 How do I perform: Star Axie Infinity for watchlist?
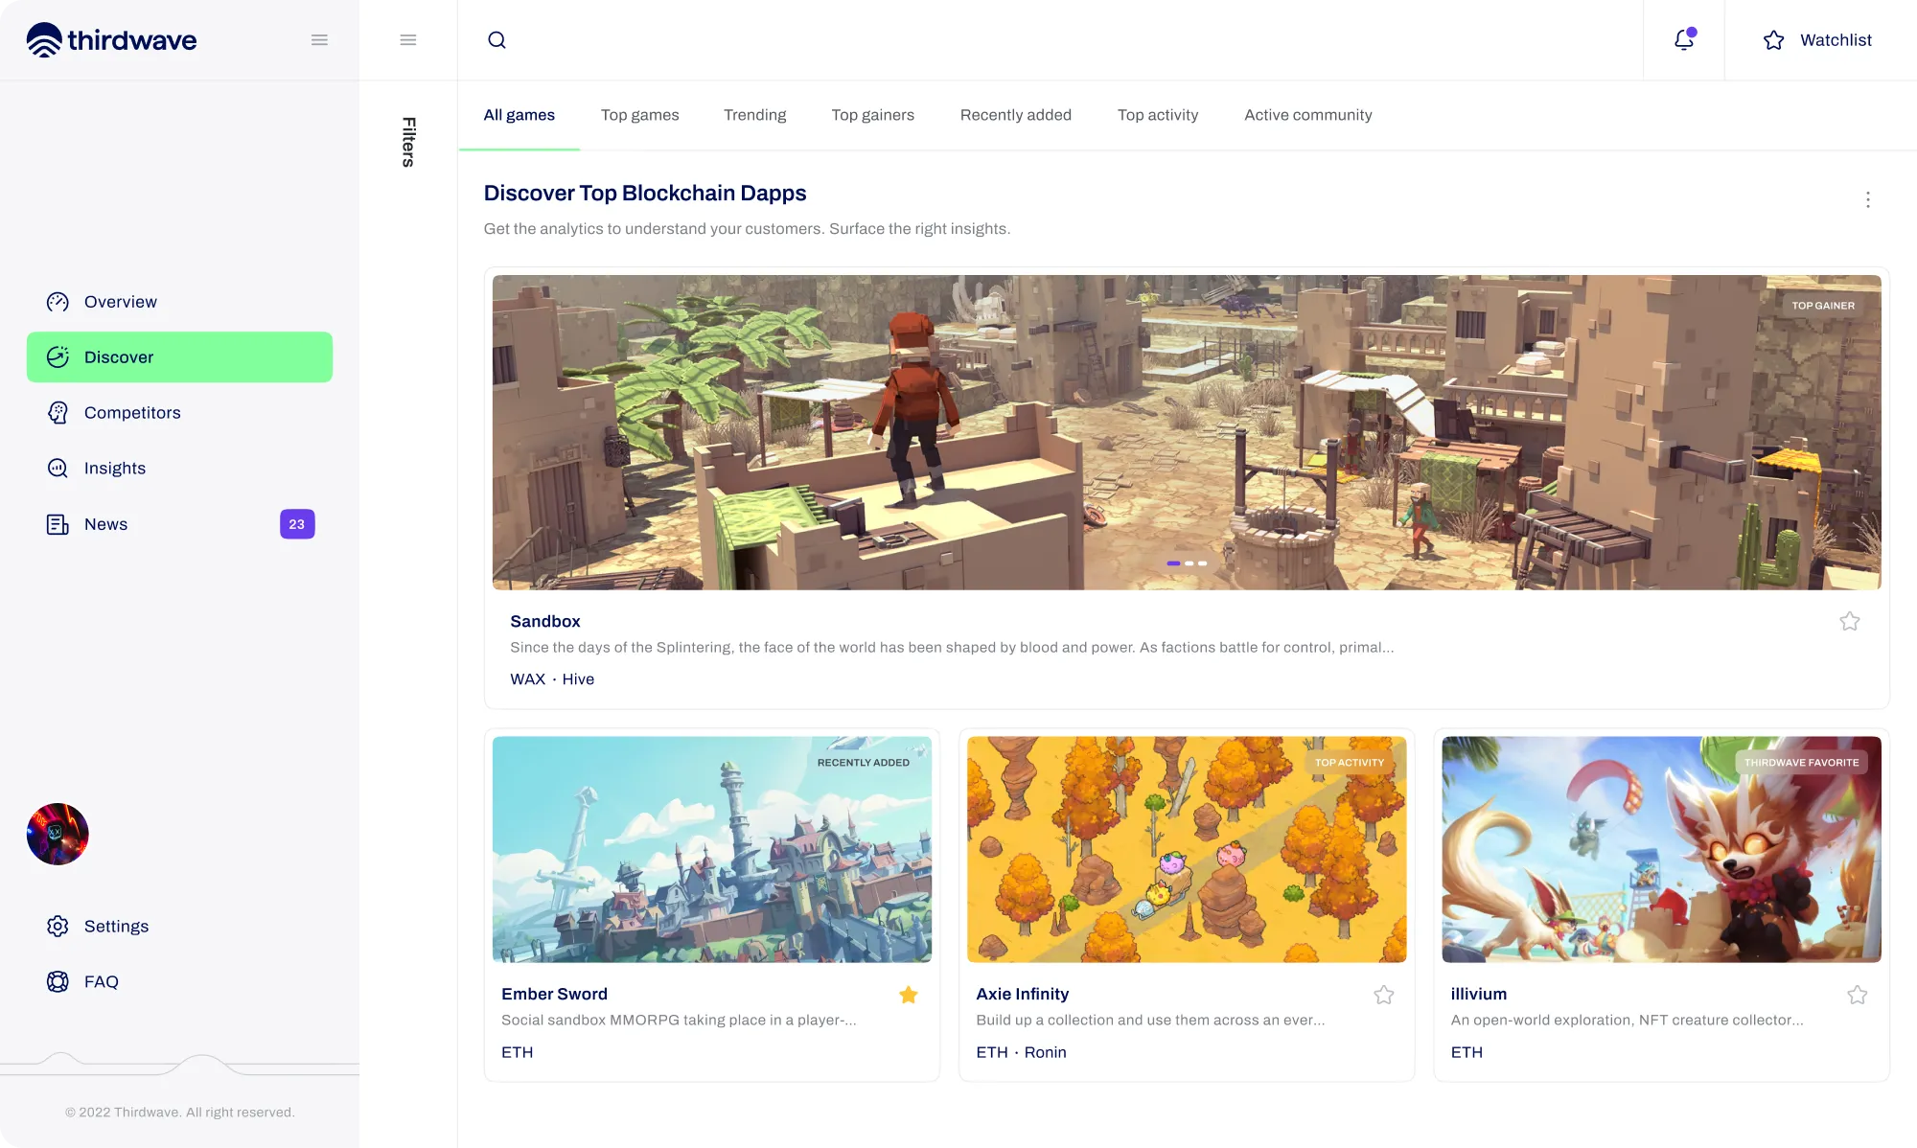[1384, 995]
